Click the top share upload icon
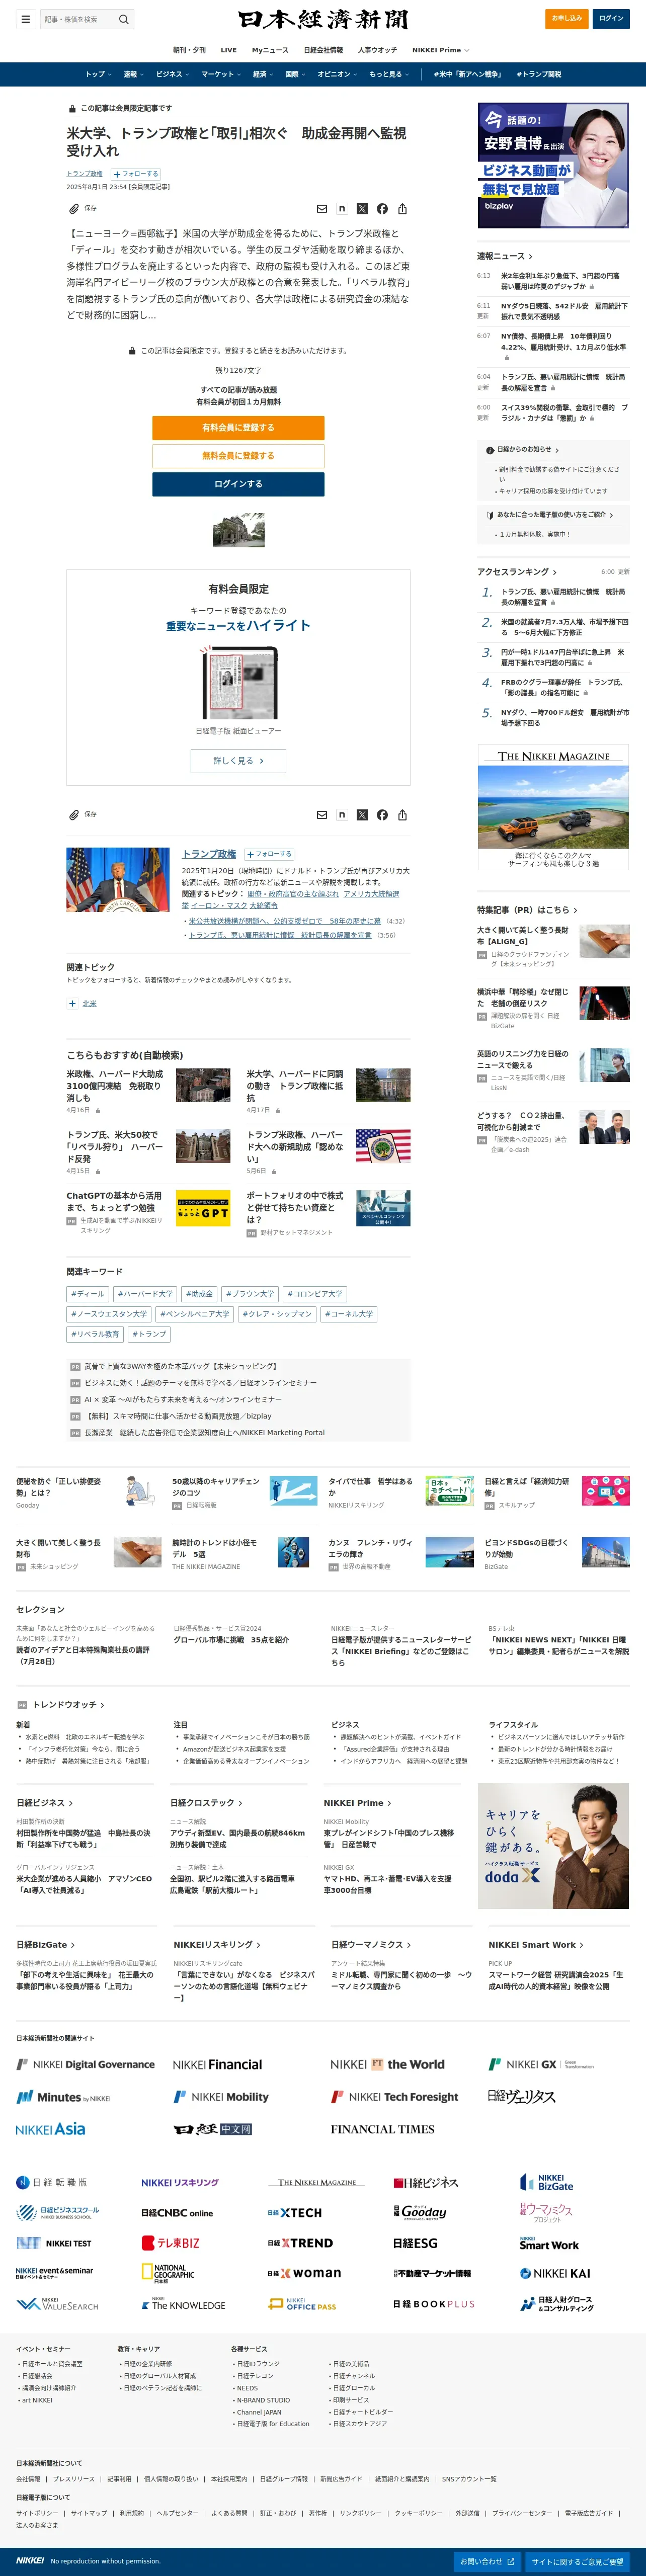646x2576 pixels. click(x=402, y=209)
